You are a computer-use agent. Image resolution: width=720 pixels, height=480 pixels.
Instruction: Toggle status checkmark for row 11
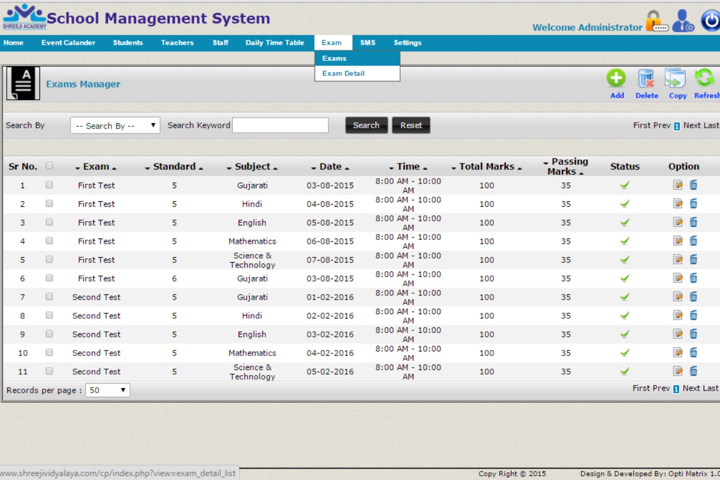pyautogui.click(x=625, y=371)
